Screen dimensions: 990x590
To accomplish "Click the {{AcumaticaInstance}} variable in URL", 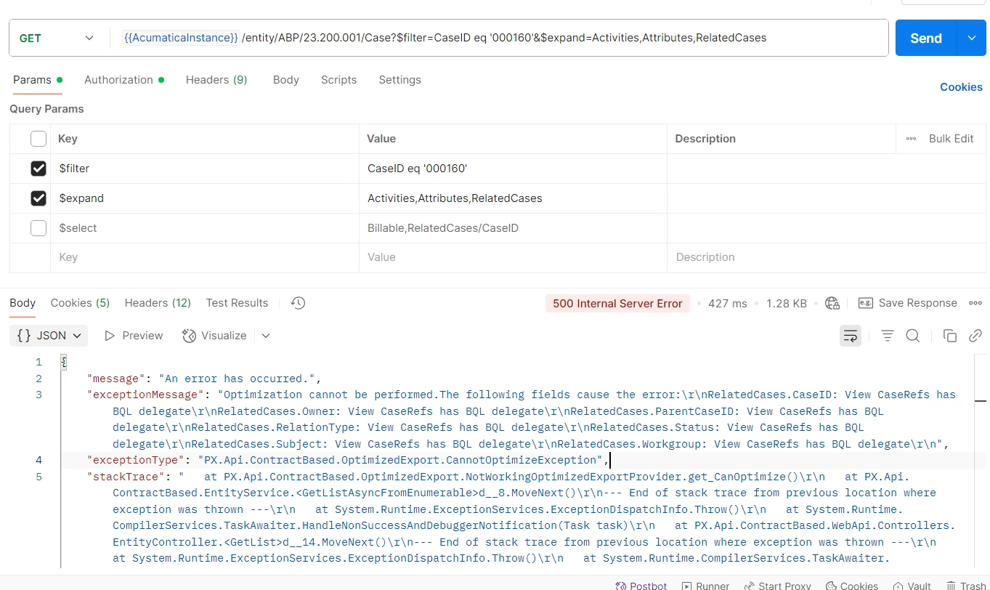I will click(181, 38).
